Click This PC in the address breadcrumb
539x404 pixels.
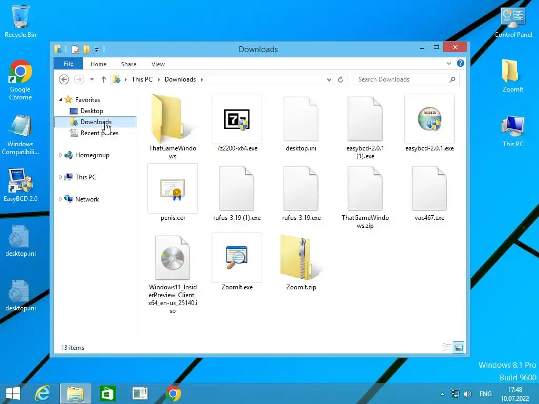(x=142, y=79)
